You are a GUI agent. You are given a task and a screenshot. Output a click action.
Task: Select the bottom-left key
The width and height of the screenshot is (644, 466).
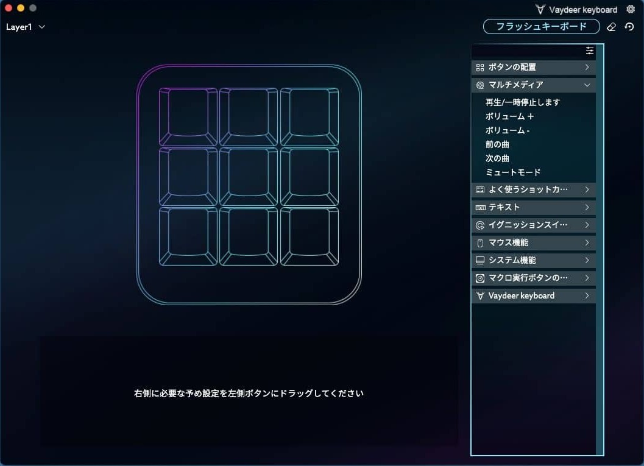[188, 236]
